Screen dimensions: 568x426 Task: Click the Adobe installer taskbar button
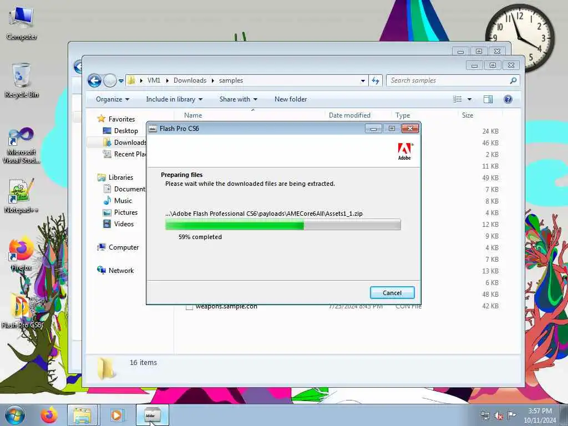click(152, 415)
